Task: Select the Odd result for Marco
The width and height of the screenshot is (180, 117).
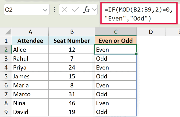Action: click(115, 94)
